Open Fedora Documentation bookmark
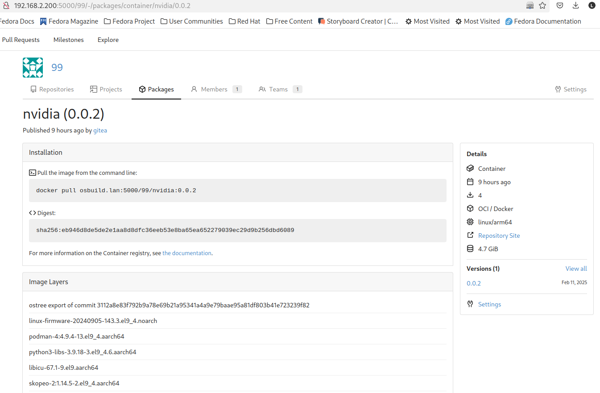Screen dimensions: 600x393 click(543, 21)
